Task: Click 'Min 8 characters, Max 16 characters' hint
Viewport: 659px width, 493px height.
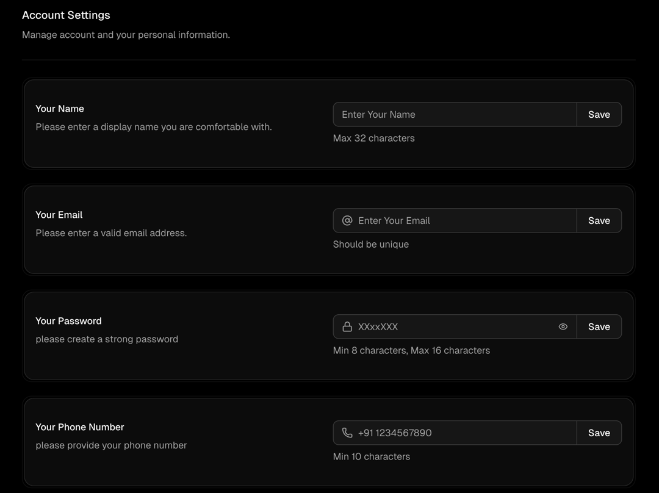Action: [411, 350]
